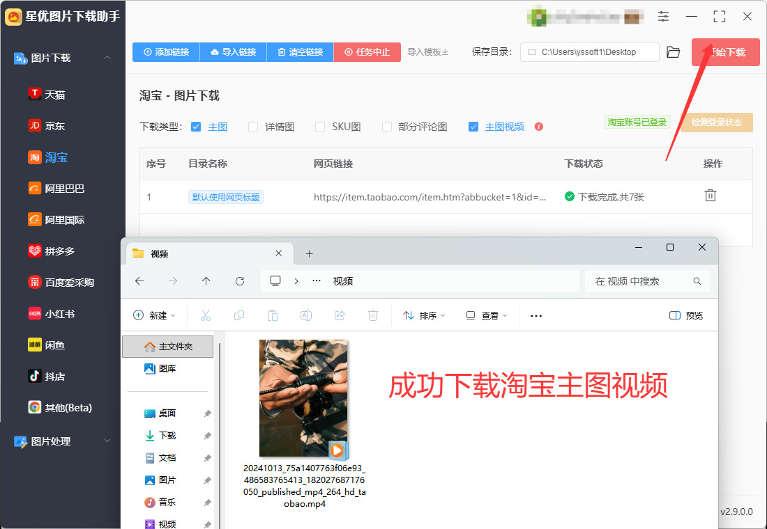Enable the 部分评论图 checkbox
The width and height of the screenshot is (767, 529).
pos(387,127)
